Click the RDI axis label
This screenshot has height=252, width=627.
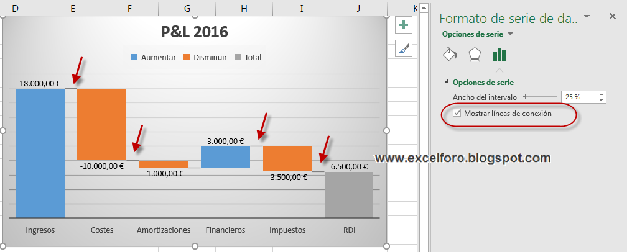[x=349, y=230]
